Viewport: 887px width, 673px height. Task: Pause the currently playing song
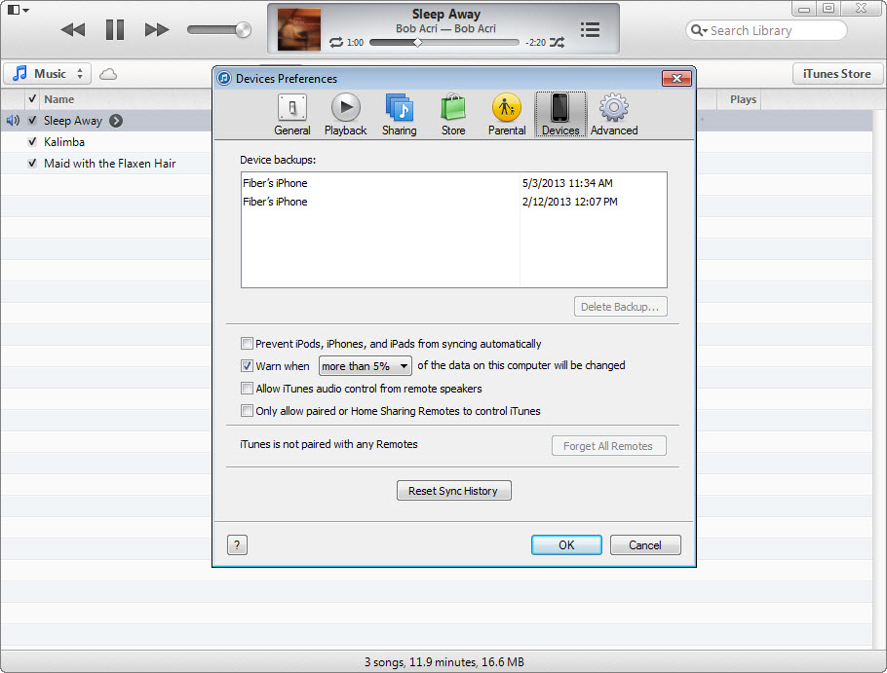coord(115,29)
